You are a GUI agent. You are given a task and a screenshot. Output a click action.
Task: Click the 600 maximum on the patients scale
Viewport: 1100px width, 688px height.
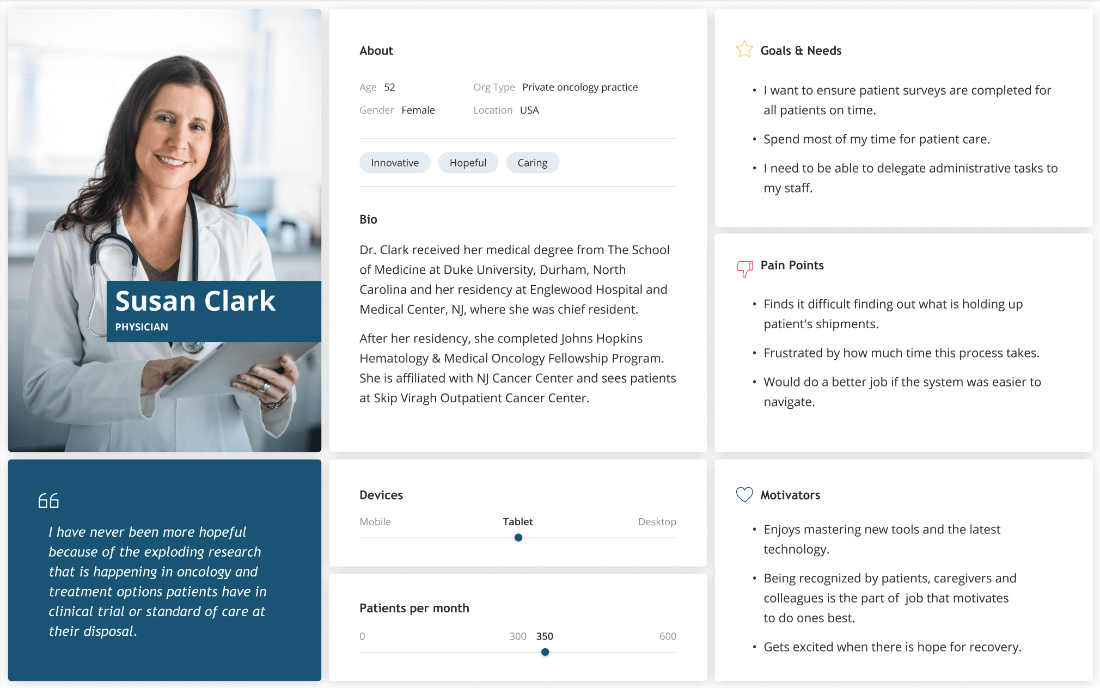(668, 636)
